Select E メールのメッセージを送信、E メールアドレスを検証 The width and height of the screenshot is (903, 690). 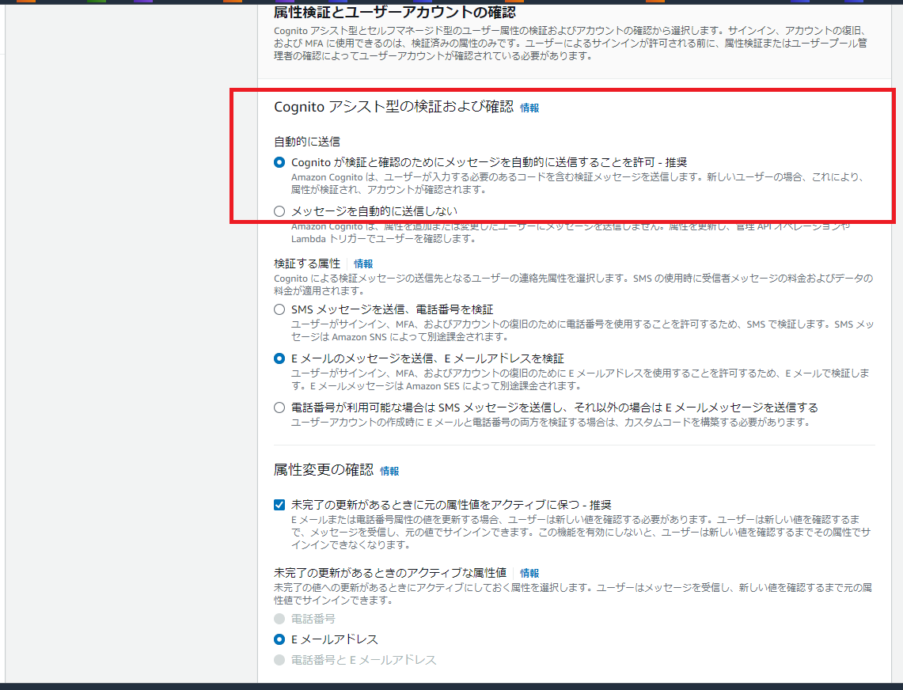[279, 358]
